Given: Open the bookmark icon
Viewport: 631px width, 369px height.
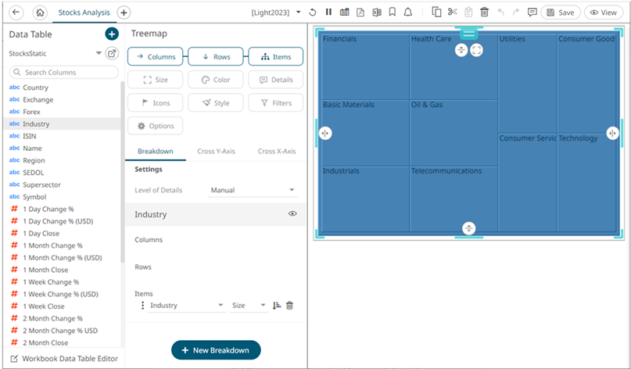Looking at the screenshot, I should pyautogui.click(x=393, y=13).
